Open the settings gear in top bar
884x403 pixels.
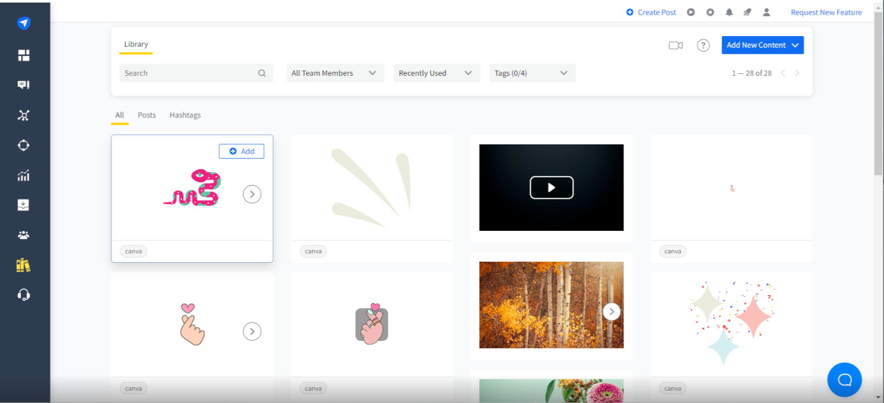710,12
